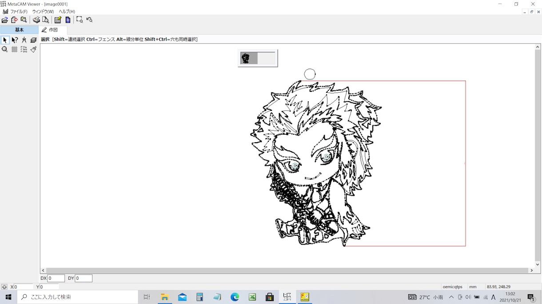
Task: Switch to the 作図 tab
Action: coord(53,30)
